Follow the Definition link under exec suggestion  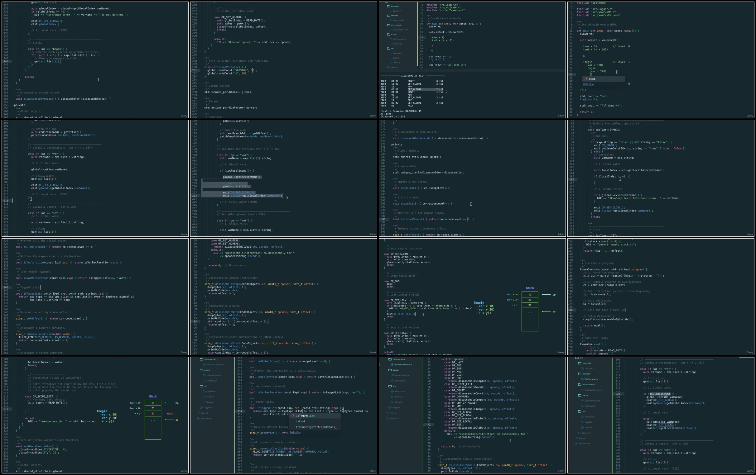[x=588, y=84]
